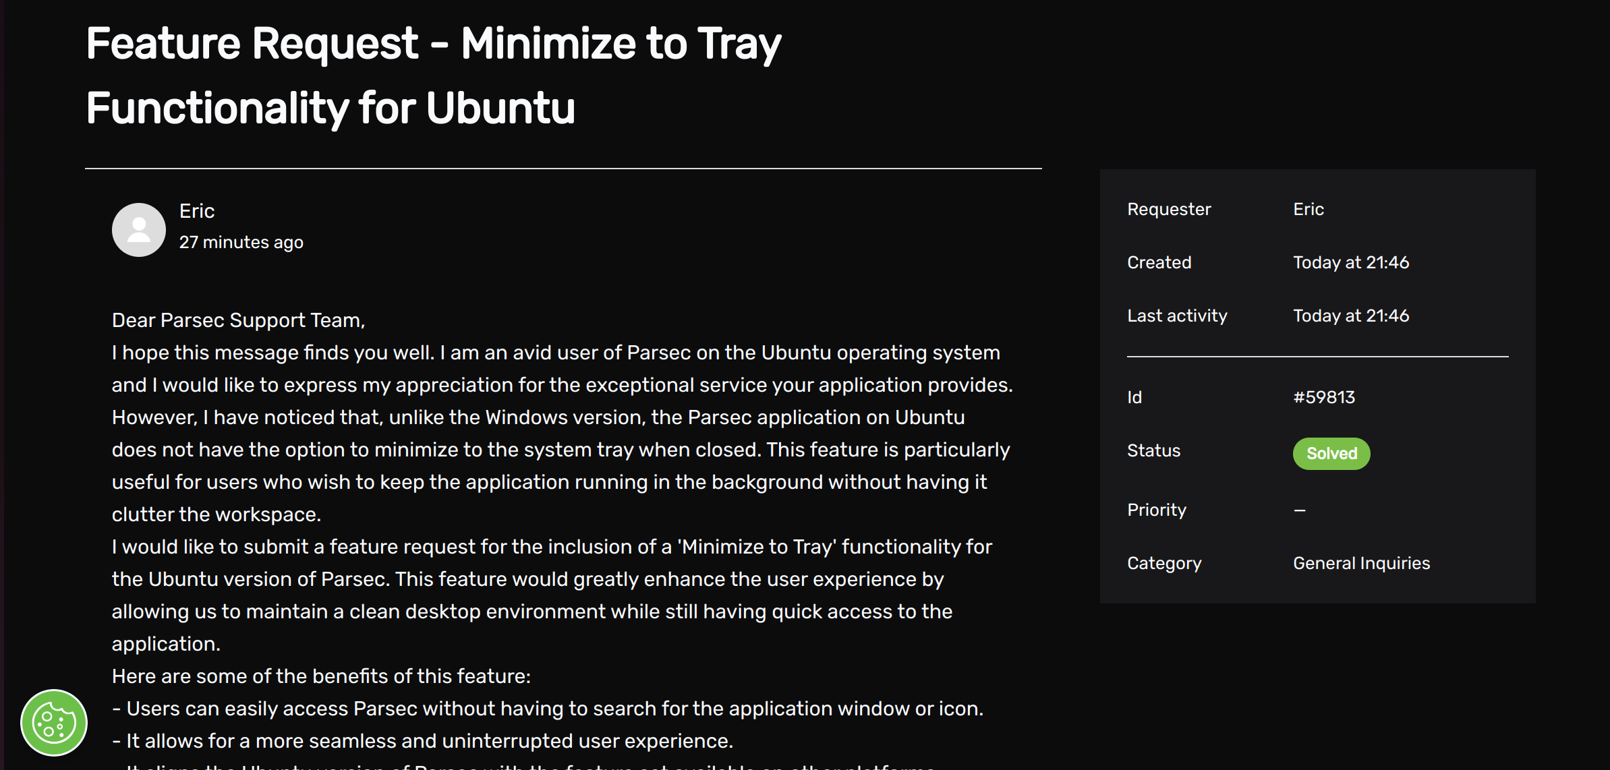Click the Status label in sidebar
Viewport: 1610px width, 770px height.
[x=1153, y=450]
